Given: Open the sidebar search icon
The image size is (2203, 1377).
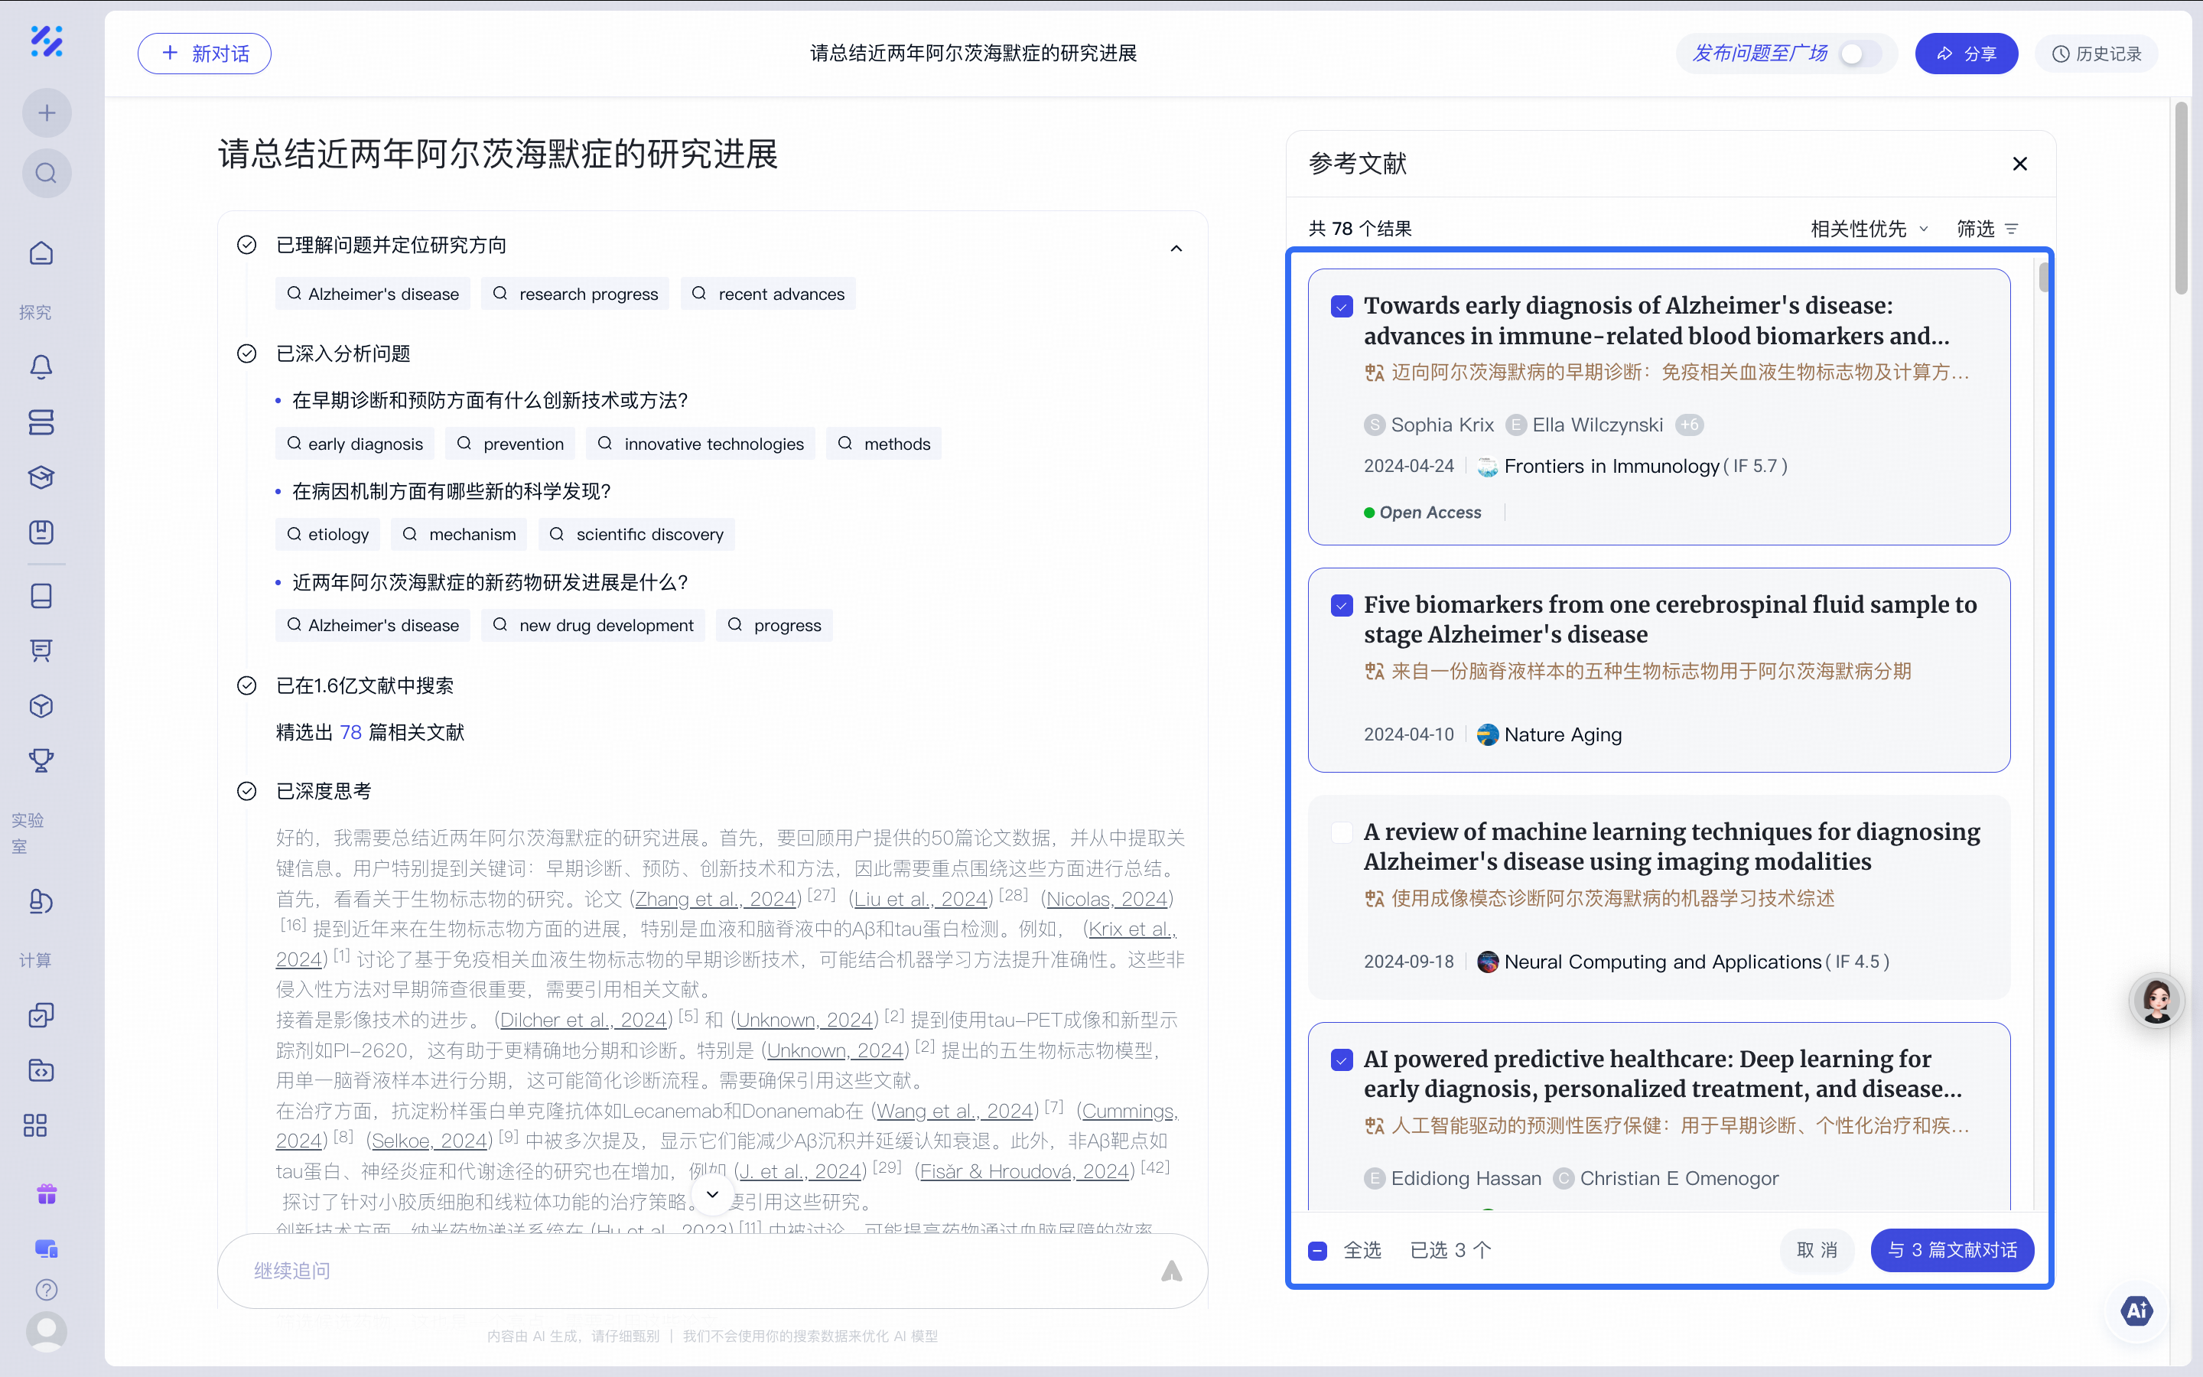Looking at the screenshot, I should pos(47,173).
